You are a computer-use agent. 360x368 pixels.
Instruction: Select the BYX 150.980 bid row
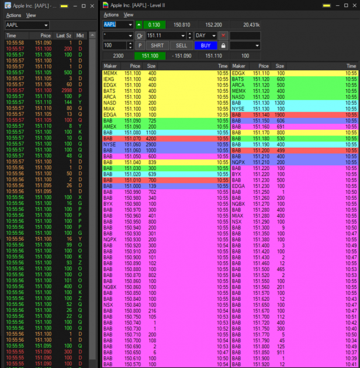166,204
